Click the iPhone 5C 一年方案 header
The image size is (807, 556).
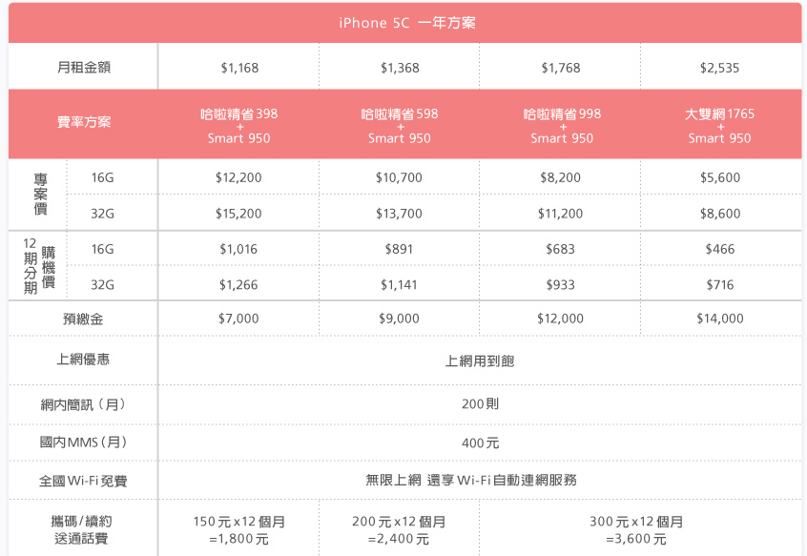tap(407, 23)
